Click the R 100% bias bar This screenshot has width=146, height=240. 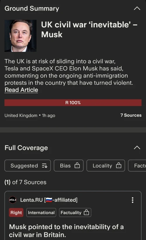point(73,103)
